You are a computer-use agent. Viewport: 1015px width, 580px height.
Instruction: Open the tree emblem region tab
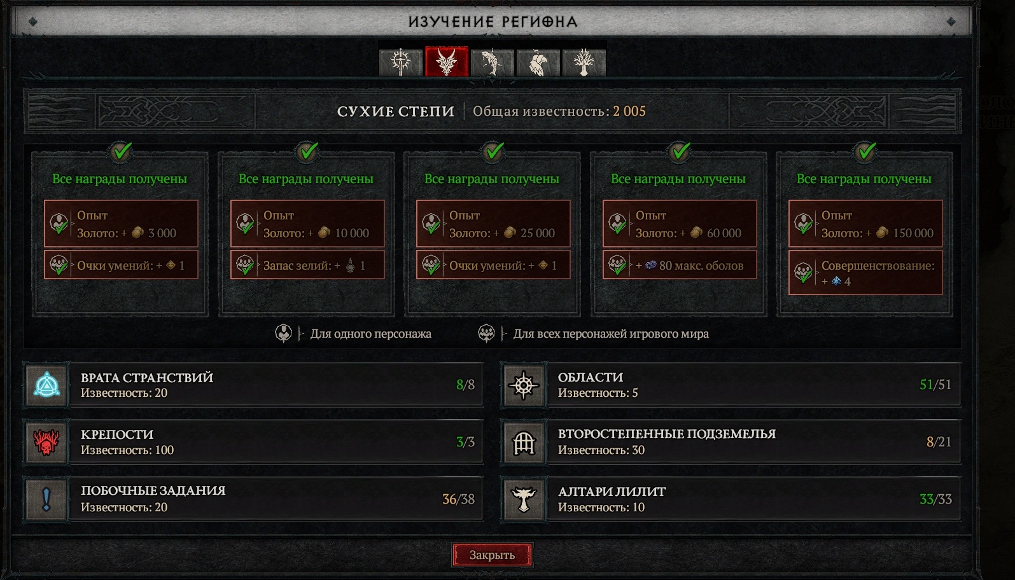584,62
